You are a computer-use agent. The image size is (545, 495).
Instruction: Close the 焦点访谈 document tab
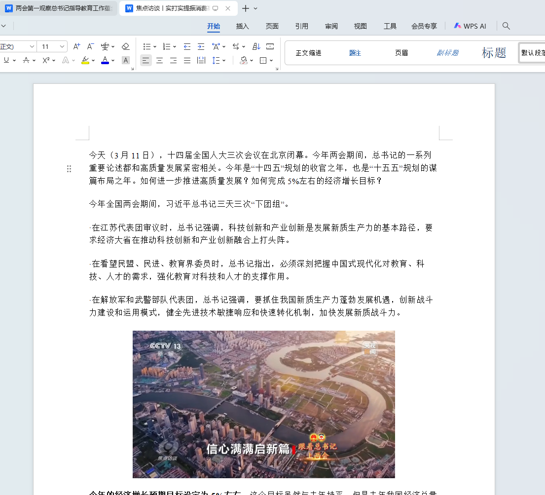[228, 8]
